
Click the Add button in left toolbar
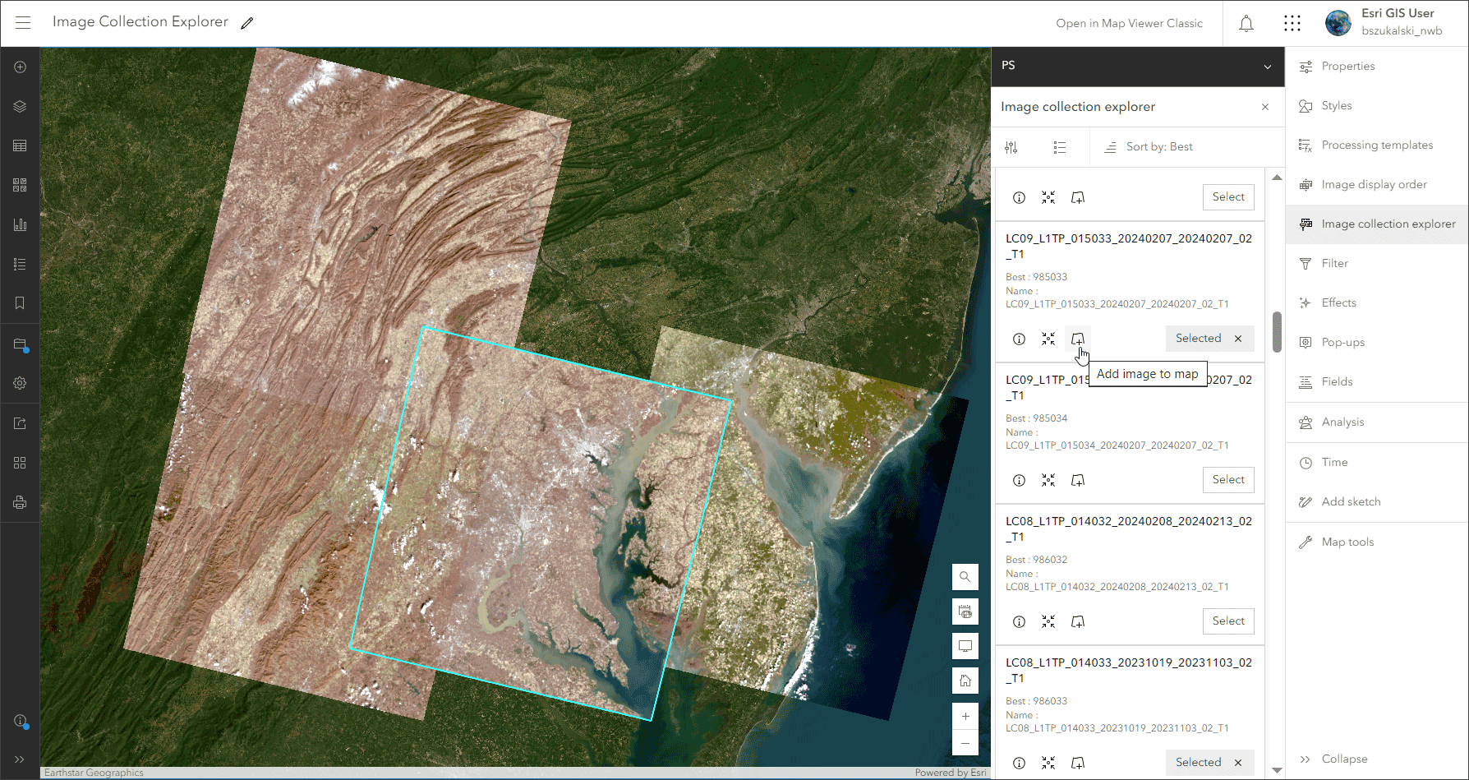[x=21, y=67]
